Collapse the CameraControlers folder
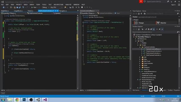The height and width of the screenshot is (102, 181). [x=140, y=47]
